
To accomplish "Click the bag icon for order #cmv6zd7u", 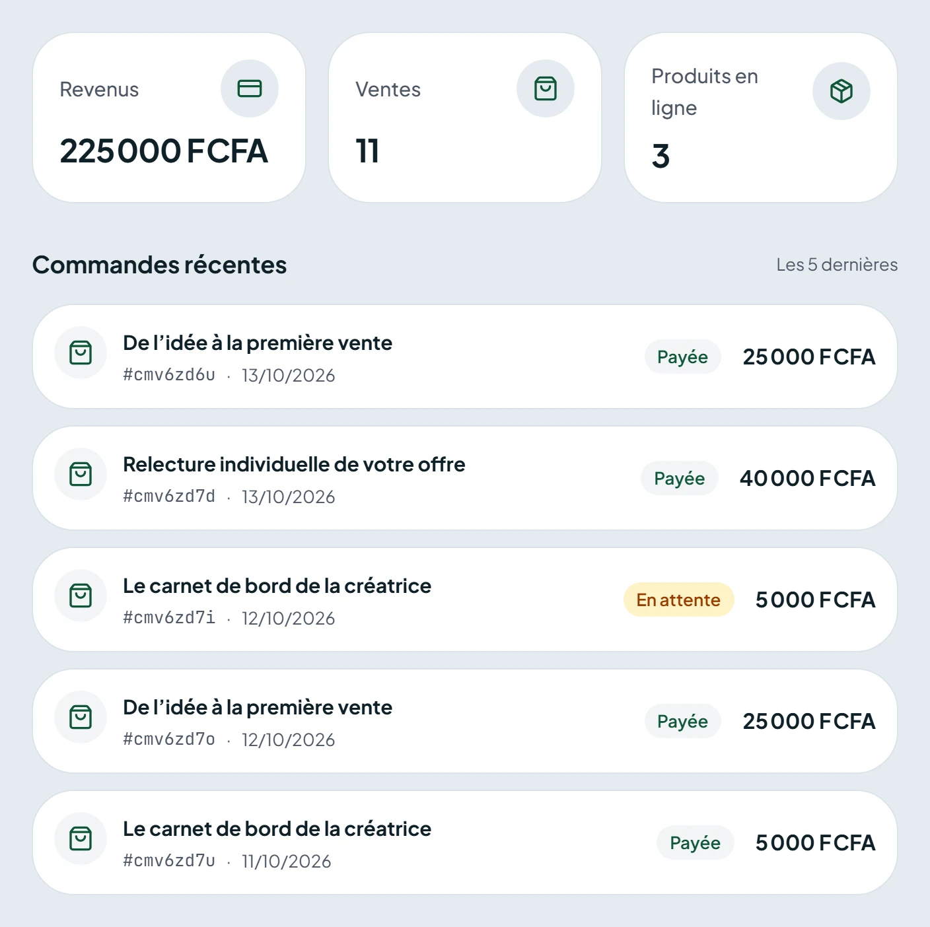I will coord(81,839).
